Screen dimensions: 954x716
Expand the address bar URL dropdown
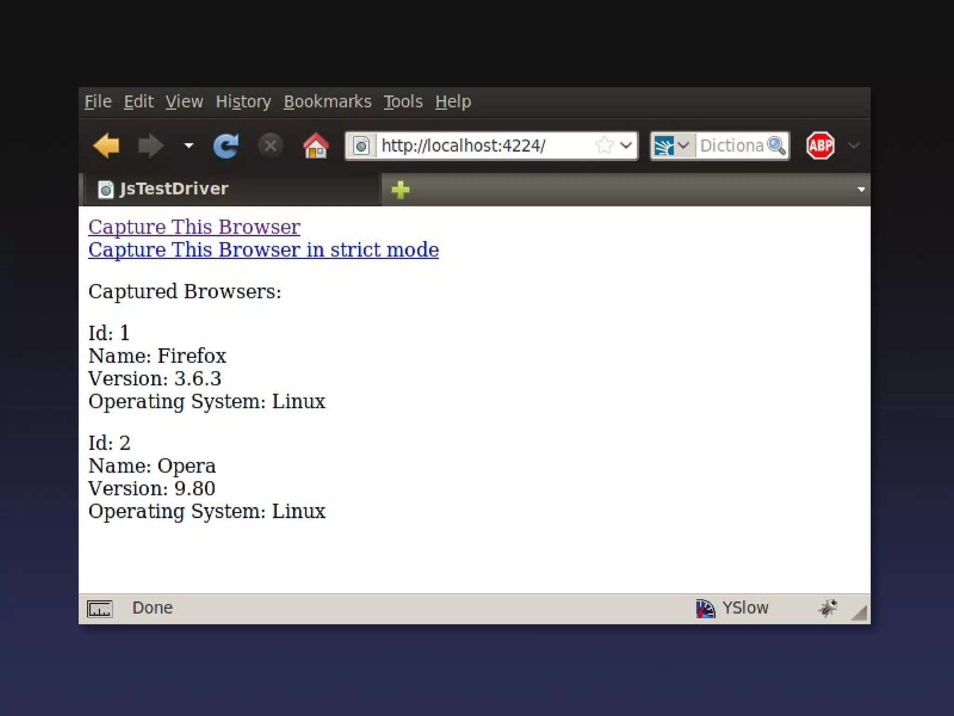pyautogui.click(x=626, y=145)
